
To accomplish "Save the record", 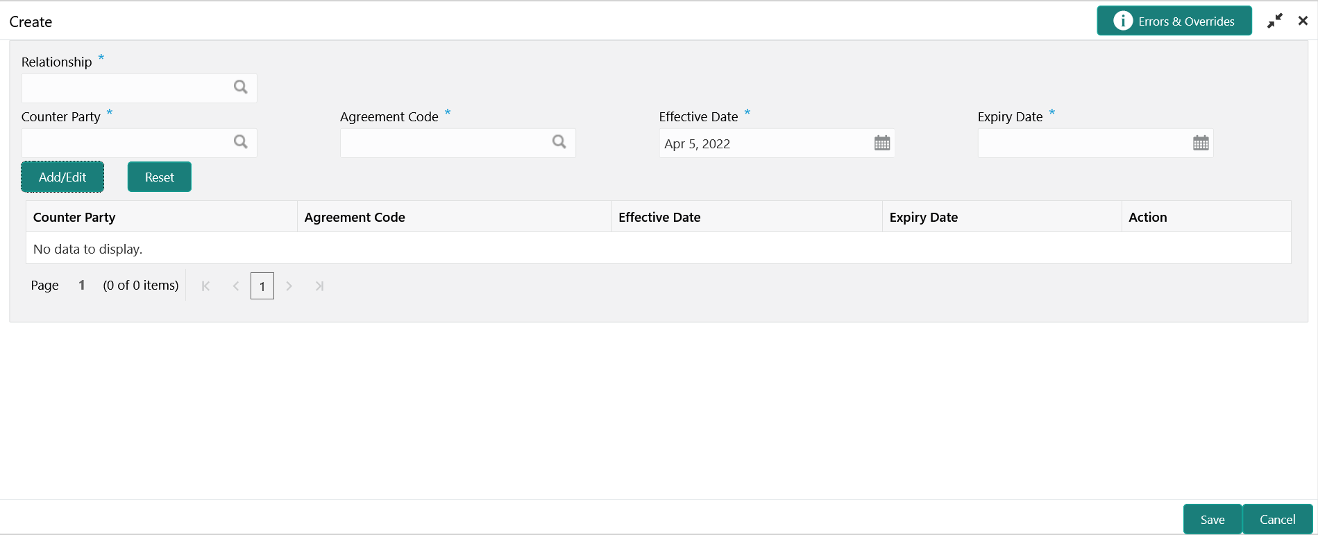I will pyautogui.click(x=1213, y=520).
